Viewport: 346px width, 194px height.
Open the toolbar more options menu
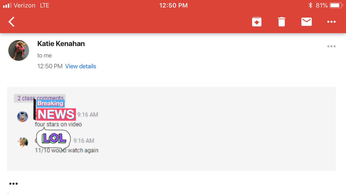coord(331,22)
